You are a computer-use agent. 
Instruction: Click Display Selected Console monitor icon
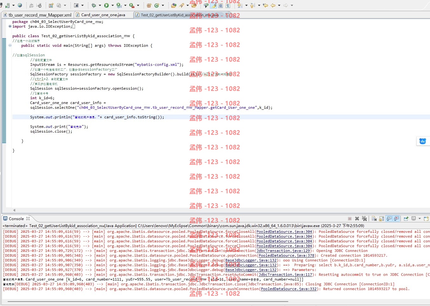pyautogui.click(x=413, y=219)
